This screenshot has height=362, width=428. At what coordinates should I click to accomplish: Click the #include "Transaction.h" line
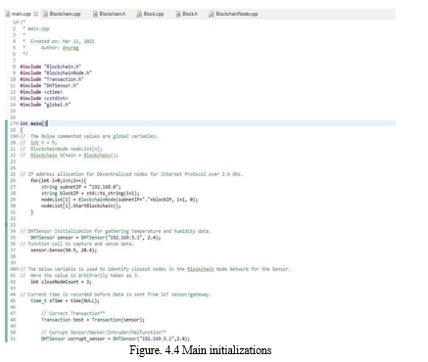52,79
